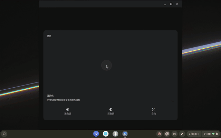Click the active wallpaper app shelf icon
Screen dimensions: 221x138
[125, 134]
